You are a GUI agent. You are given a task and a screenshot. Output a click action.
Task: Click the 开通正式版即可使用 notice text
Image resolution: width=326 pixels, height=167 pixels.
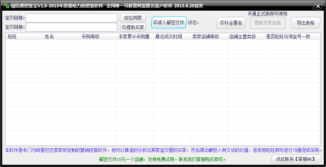click(267, 14)
